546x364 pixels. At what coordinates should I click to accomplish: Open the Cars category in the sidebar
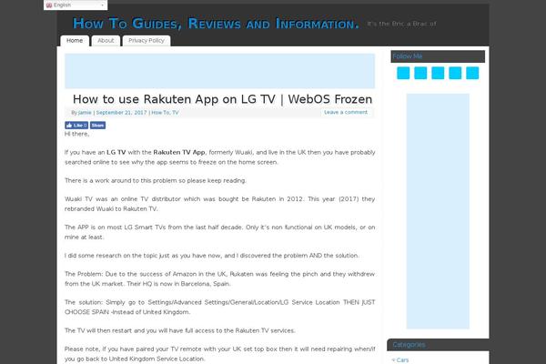click(402, 360)
